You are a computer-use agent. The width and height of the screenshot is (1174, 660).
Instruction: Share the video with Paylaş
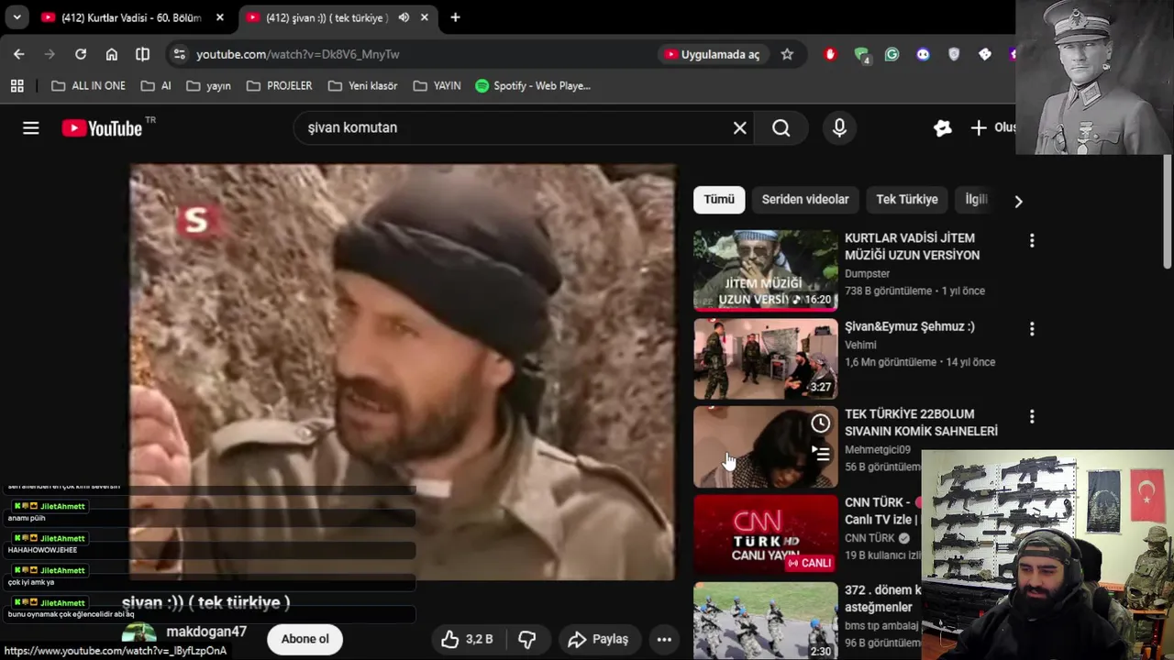598,639
